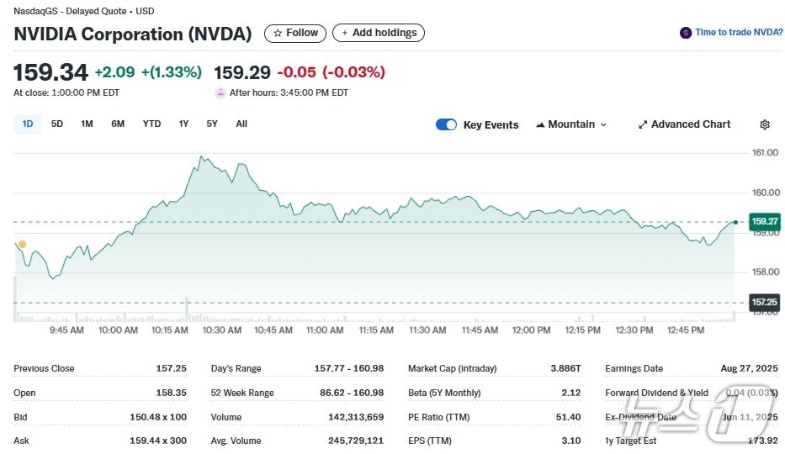Click the after hours moon icon
This screenshot has height=454, width=785.
coord(220,92)
